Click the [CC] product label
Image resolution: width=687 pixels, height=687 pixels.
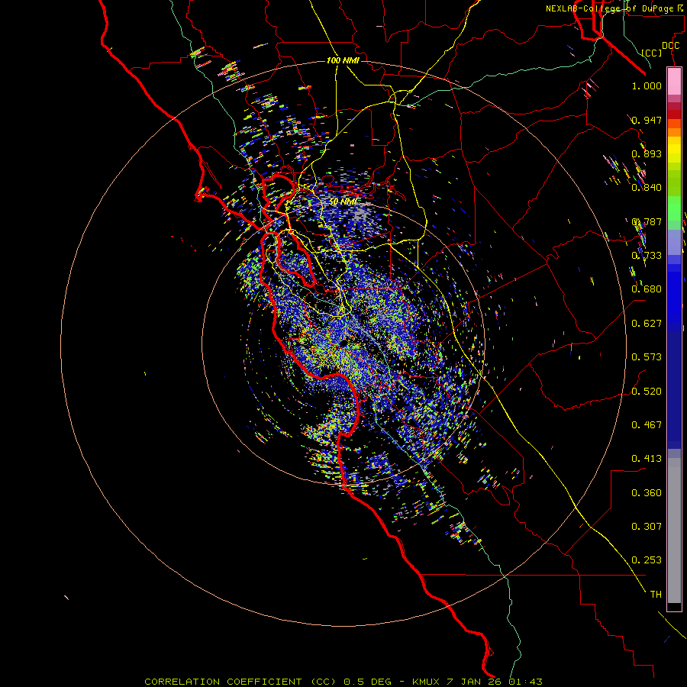coord(652,53)
